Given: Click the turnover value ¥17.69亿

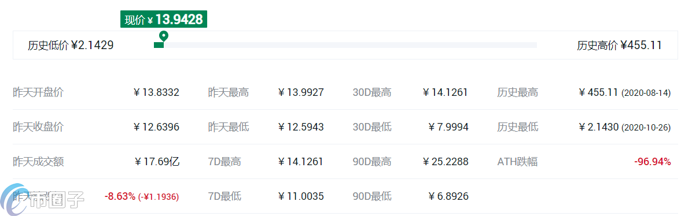Looking at the screenshot, I should click(x=157, y=162).
